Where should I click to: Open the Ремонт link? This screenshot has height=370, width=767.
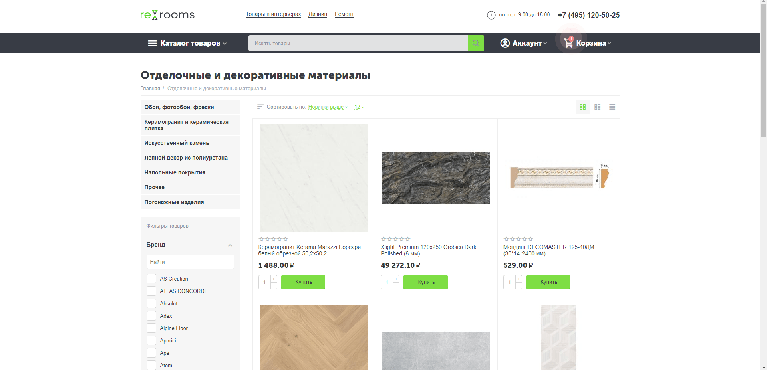click(344, 14)
